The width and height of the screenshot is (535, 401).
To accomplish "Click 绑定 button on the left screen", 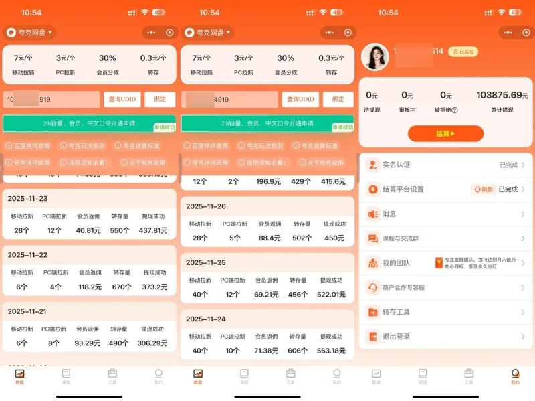I will tap(160, 100).
